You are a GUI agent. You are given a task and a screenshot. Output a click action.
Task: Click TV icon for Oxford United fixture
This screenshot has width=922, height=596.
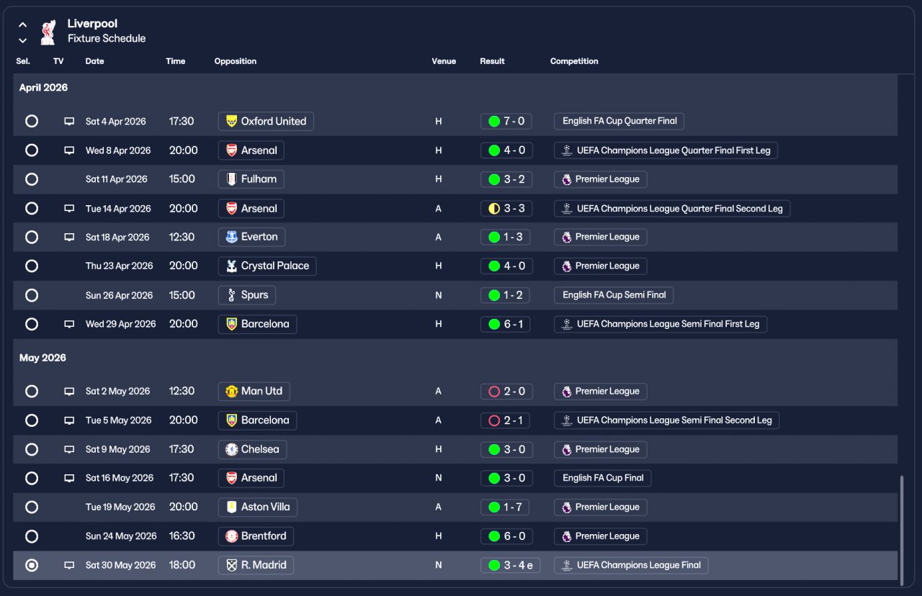tap(69, 122)
